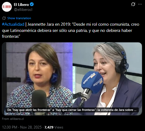Open the #Actualidad hashtag

tap(13, 24)
